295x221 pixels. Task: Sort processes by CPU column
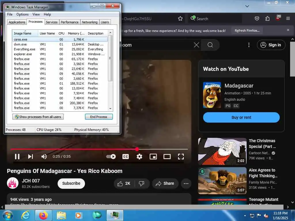(x=61, y=33)
